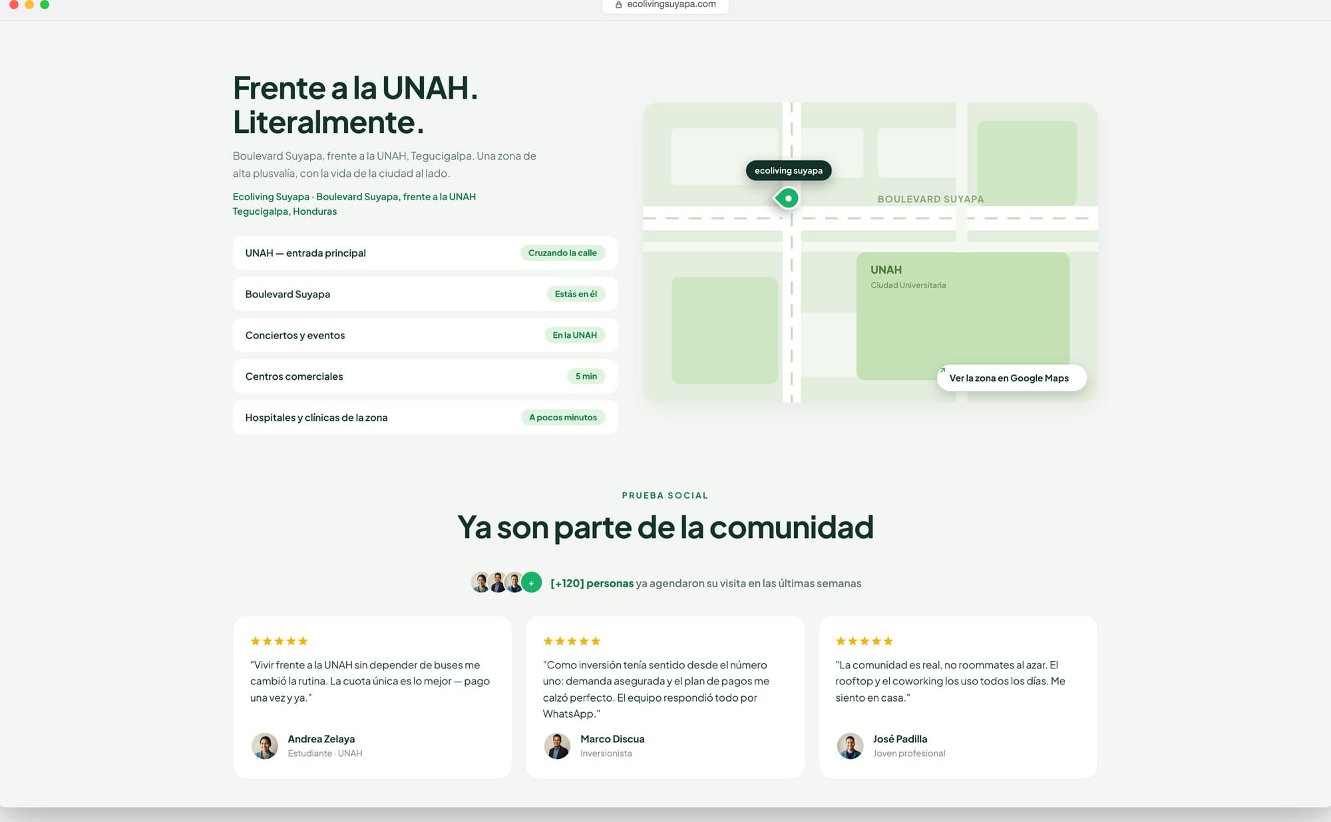Click the 'UNAH — entrada principal' row

[425, 253]
